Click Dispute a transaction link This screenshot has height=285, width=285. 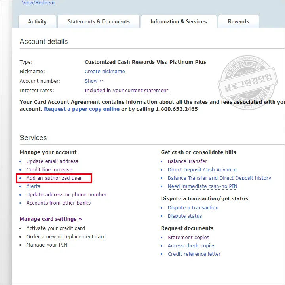tap(193, 208)
